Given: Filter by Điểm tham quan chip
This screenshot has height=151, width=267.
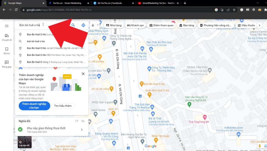Looking at the screenshot, I should tap(161, 25).
